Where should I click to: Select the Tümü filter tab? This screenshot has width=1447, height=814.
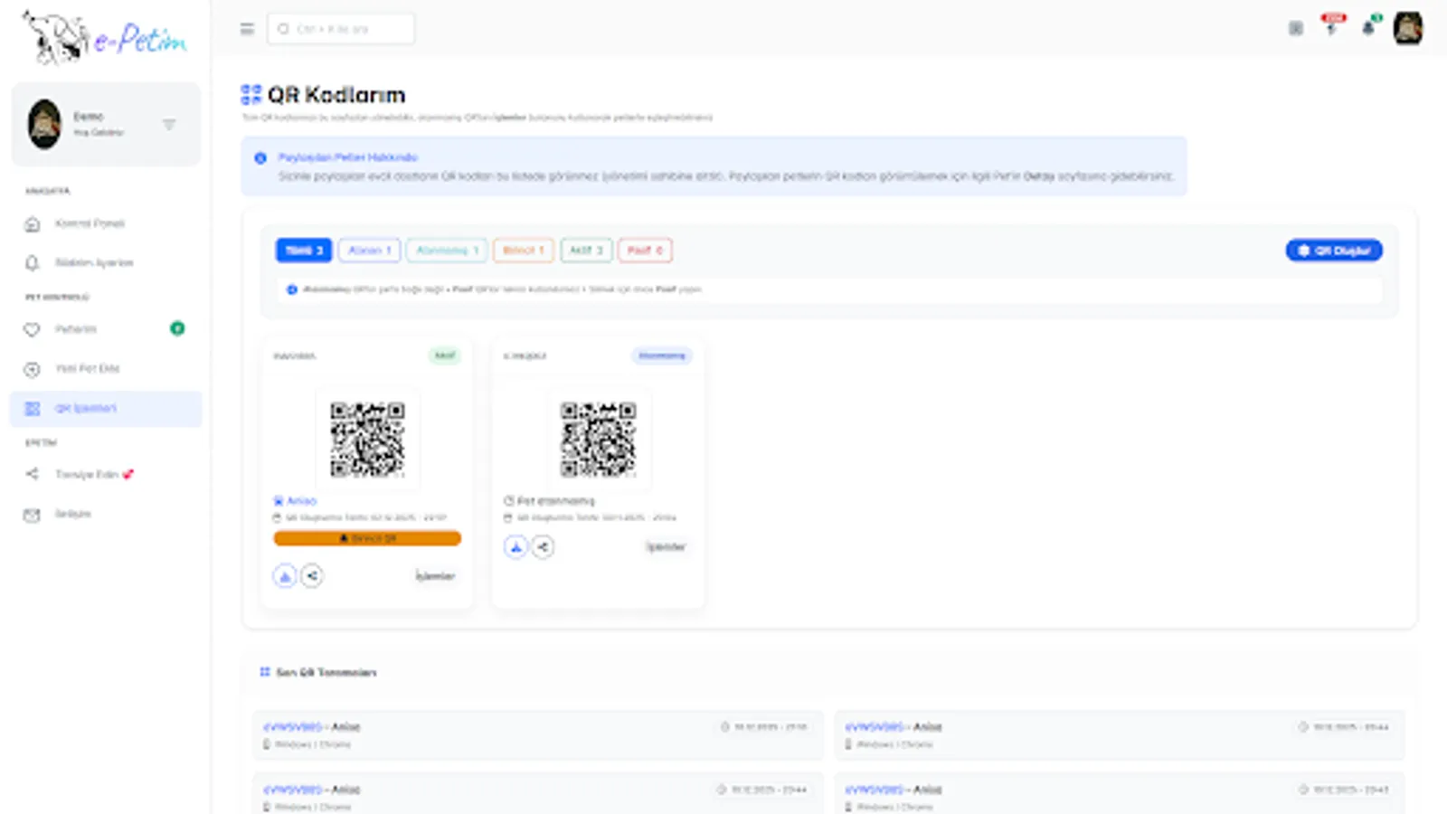304,251
